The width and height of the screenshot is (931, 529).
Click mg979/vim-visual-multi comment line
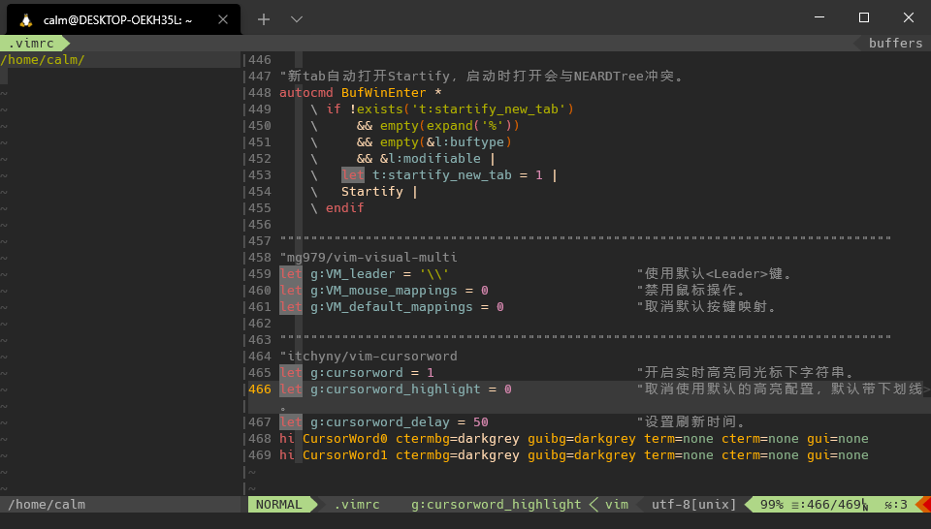[369, 258]
